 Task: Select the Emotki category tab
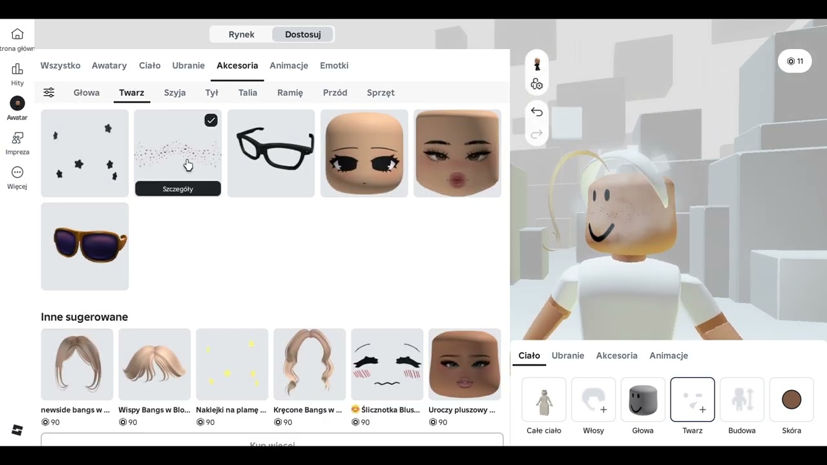[334, 65]
